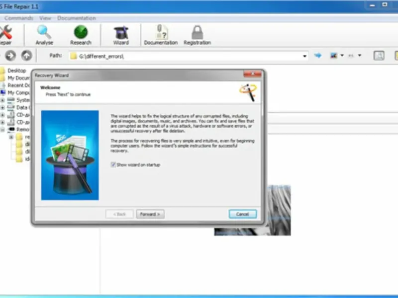Start the Research radar tool

tap(81, 35)
